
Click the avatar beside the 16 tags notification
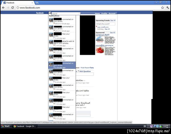pos(51,42)
